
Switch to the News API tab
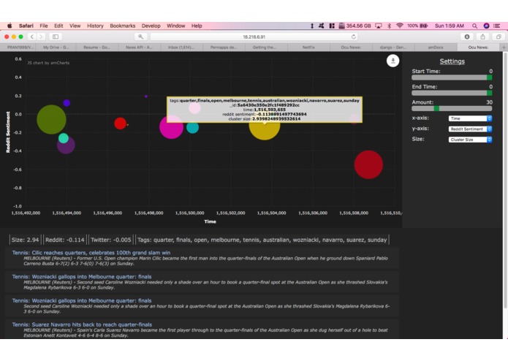139,47
